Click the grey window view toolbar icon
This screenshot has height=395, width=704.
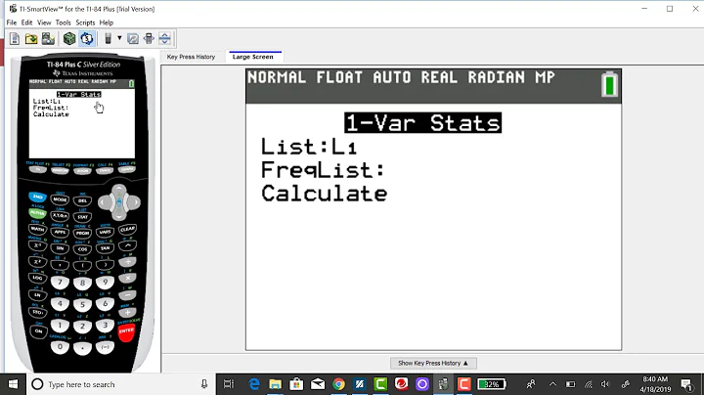click(x=133, y=39)
